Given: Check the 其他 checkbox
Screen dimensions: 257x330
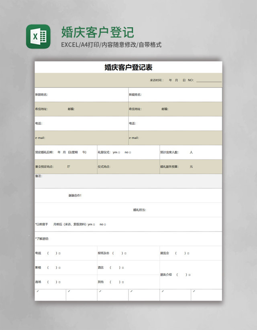Looking at the screenshot, I should pos(123,282).
